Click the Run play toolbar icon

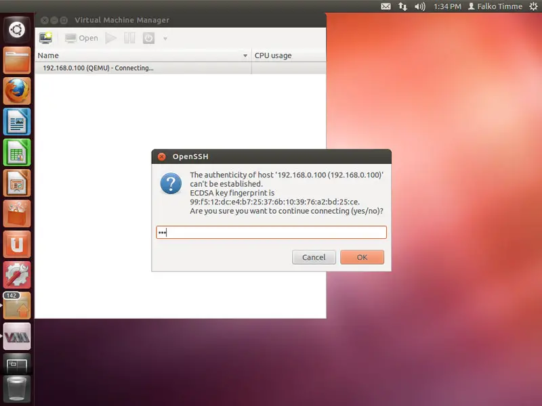coord(110,38)
